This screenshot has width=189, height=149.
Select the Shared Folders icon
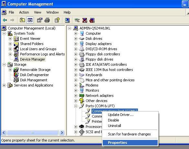(x=16, y=44)
